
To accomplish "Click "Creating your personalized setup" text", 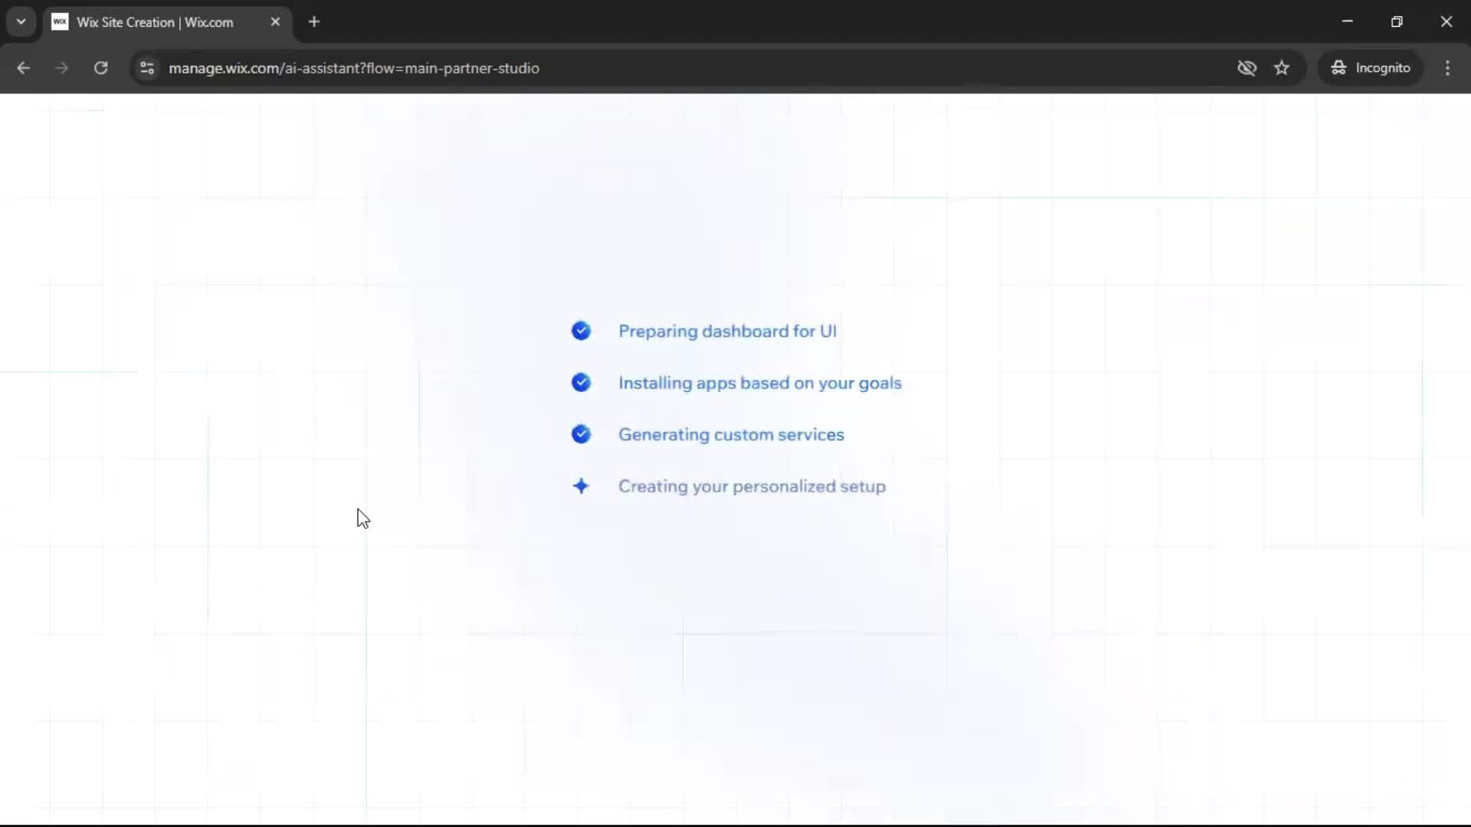I will 752,486.
